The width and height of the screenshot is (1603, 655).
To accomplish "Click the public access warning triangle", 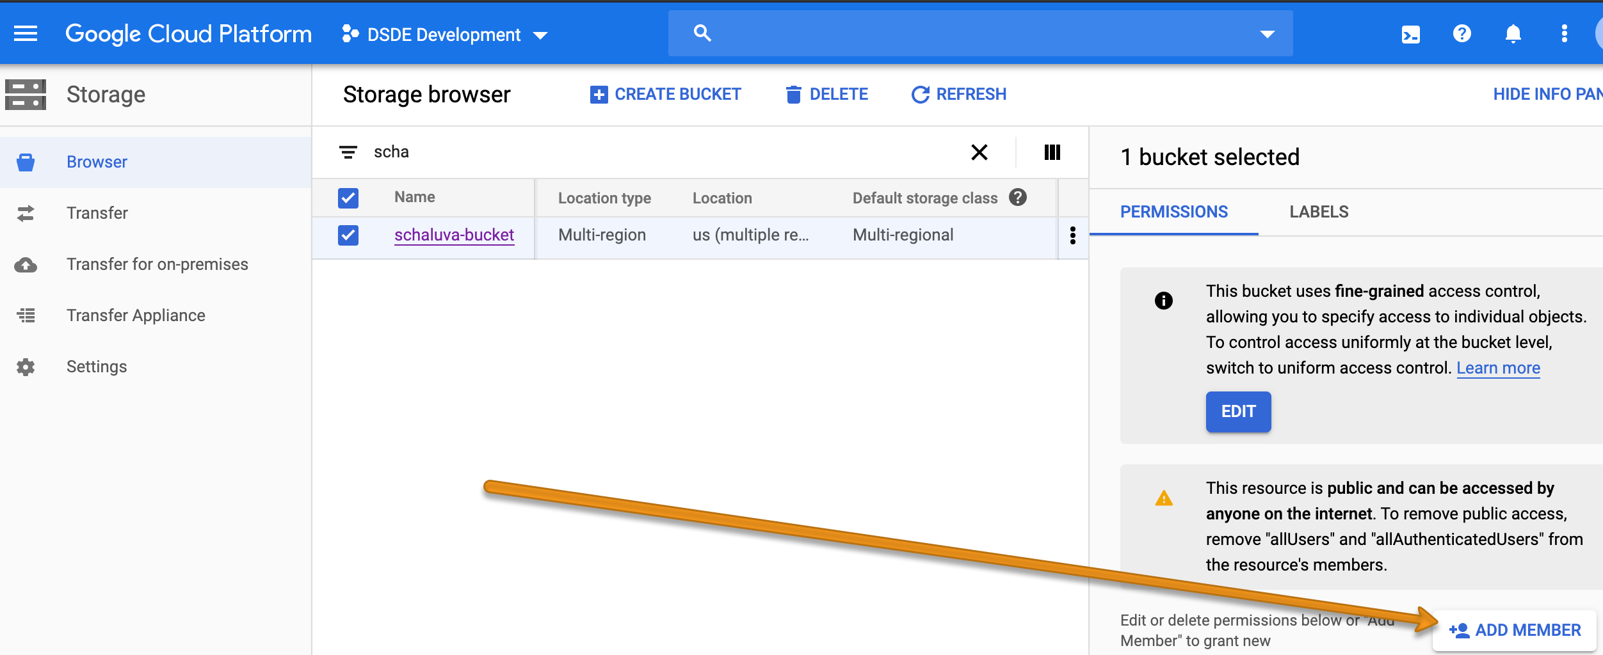I will 1163,498.
